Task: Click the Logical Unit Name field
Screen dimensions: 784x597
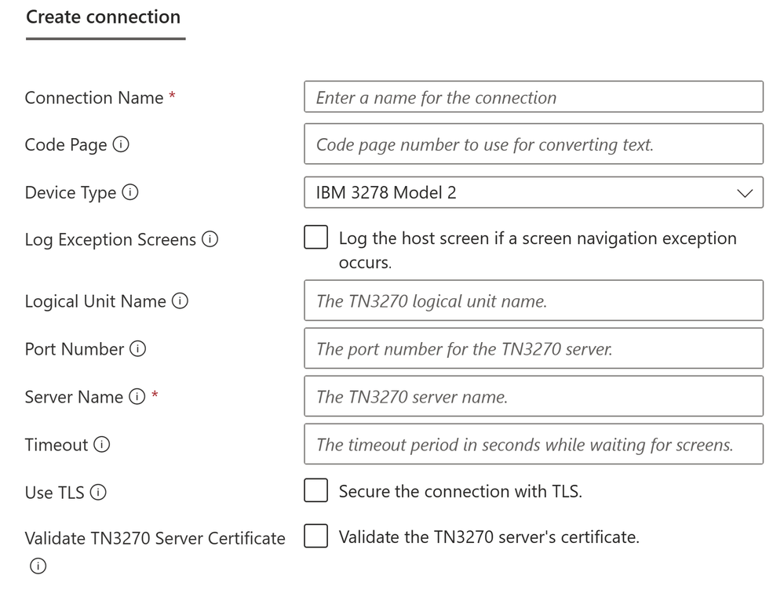Action: [x=534, y=300]
